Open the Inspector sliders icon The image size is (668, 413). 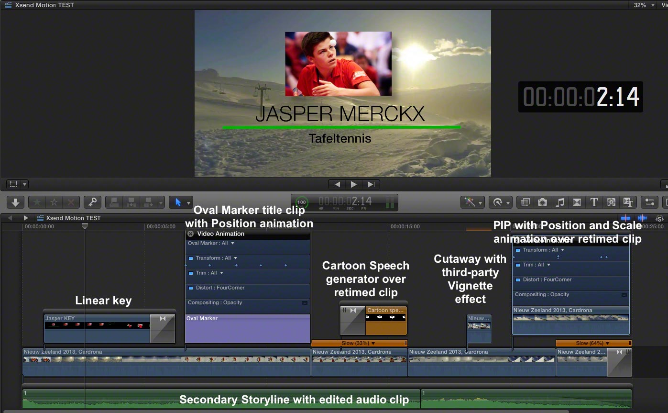pos(649,202)
